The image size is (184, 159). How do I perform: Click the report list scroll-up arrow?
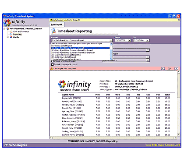(x=111, y=44)
